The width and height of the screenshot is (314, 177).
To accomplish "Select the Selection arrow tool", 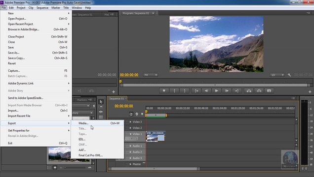I will click(101, 102).
